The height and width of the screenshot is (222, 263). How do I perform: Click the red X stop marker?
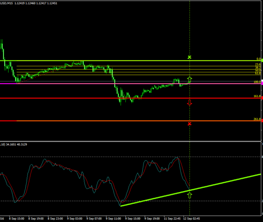[x=189, y=123]
